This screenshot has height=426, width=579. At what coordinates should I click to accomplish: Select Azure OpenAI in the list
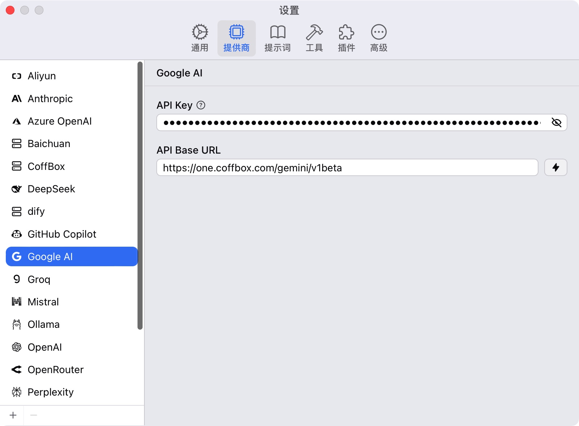click(72, 121)
